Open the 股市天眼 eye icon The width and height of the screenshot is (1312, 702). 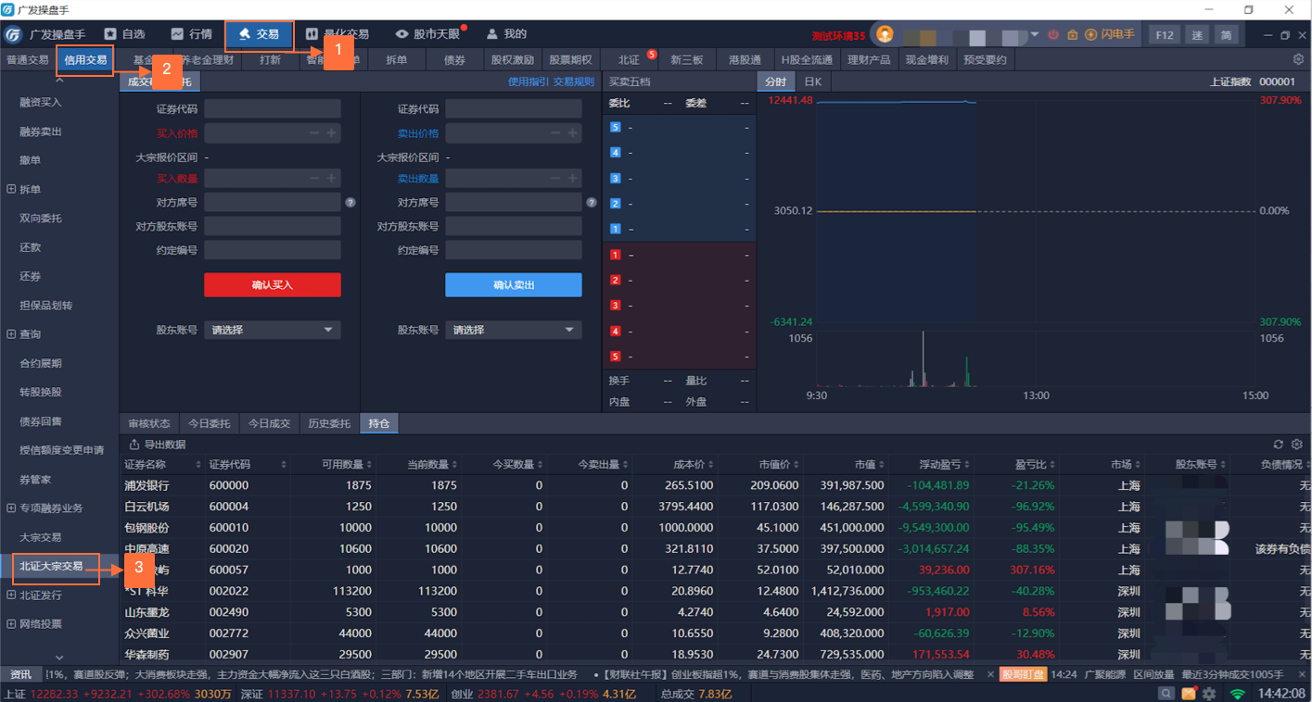coord(401,34)
